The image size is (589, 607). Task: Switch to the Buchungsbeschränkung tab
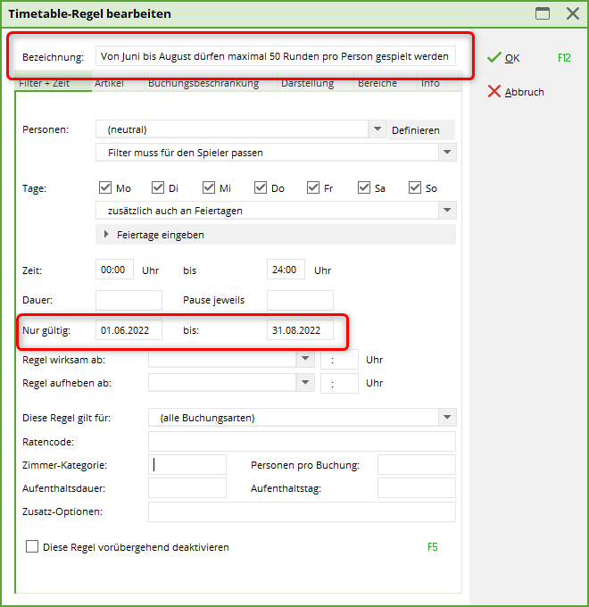tap(203, 84)
